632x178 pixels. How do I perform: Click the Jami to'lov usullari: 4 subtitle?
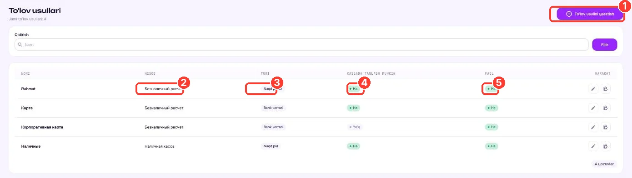pyautogui.click(x=27, y=19)
